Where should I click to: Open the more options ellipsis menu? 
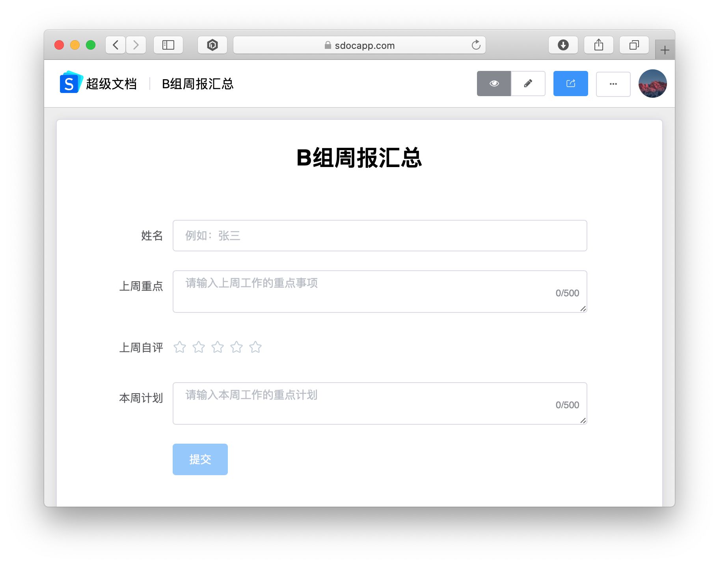coord(613,84)
